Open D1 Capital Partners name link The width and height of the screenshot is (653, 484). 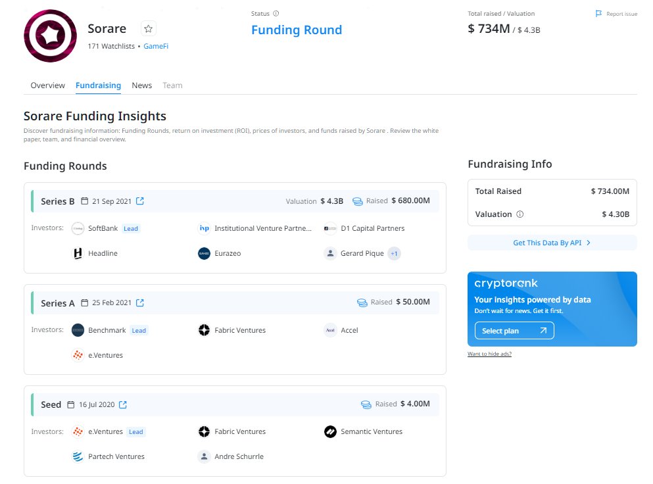(373, 228)
